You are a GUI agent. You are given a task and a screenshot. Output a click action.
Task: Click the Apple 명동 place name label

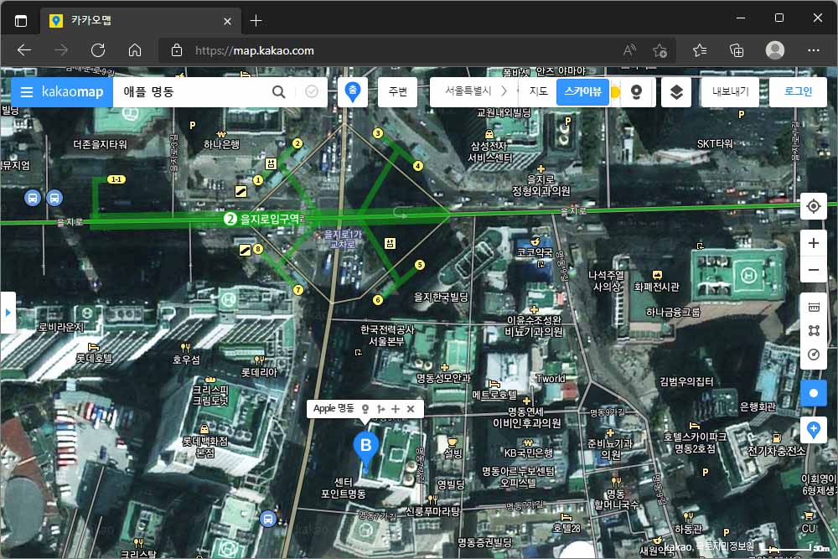coord(334,409)
